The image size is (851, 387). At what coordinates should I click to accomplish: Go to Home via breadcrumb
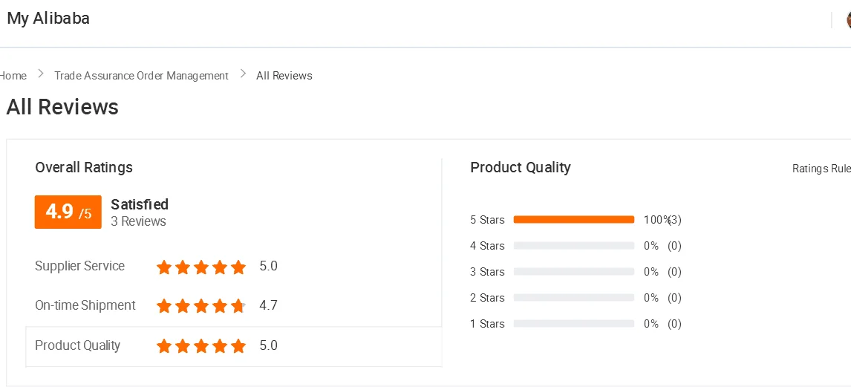13,76
